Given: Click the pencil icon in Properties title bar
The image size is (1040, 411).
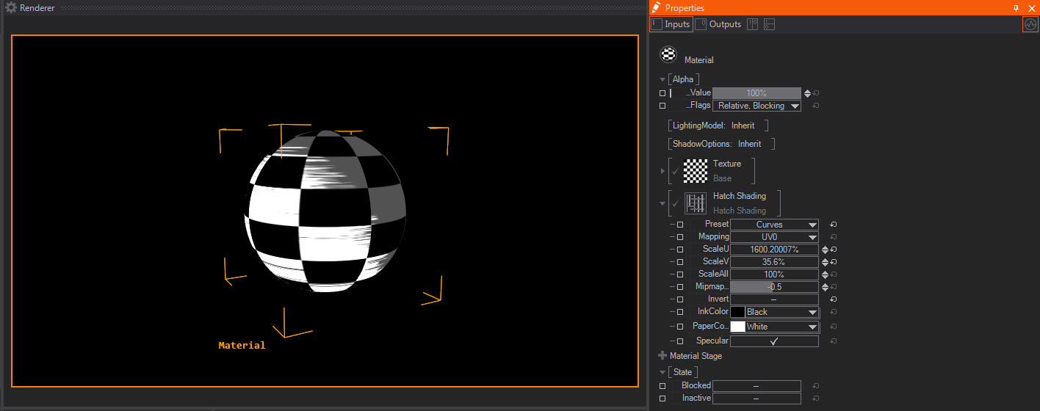Looking at the screenshot, I should click(x=657, y=8).
